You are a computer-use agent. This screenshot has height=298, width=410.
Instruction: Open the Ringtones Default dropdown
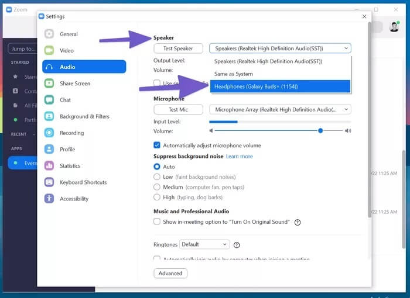point(204,244)
